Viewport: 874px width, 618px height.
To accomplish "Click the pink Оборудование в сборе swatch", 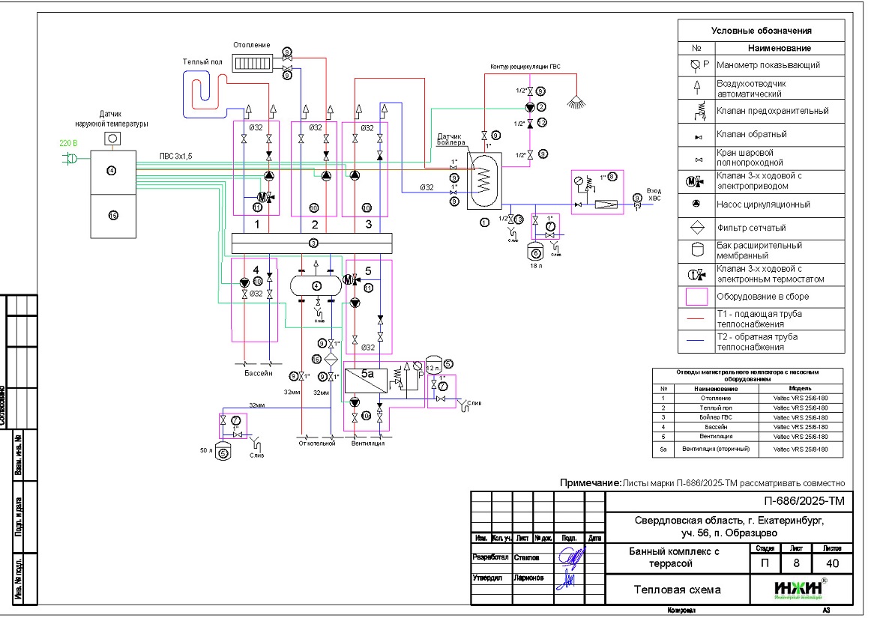I will 696,297.
